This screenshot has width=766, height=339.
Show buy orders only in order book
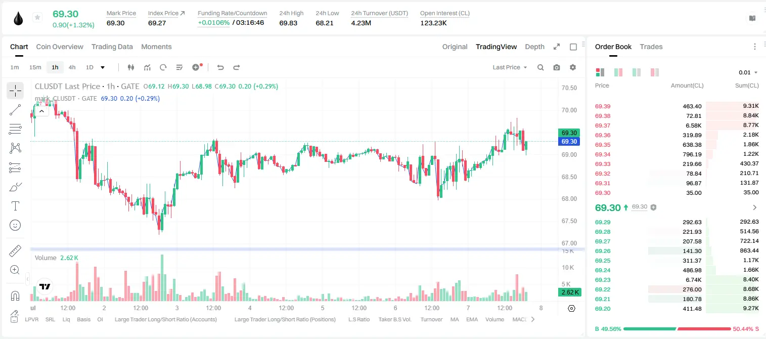click(x=637, y=72)
